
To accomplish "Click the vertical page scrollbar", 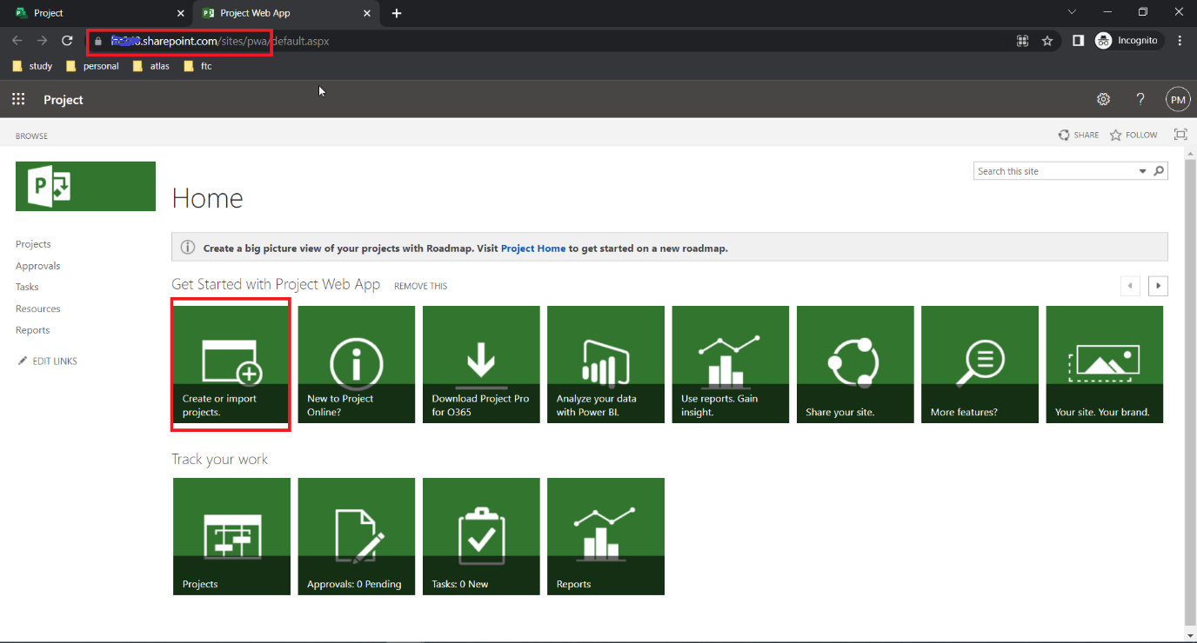I will (x=1190, y=391).
